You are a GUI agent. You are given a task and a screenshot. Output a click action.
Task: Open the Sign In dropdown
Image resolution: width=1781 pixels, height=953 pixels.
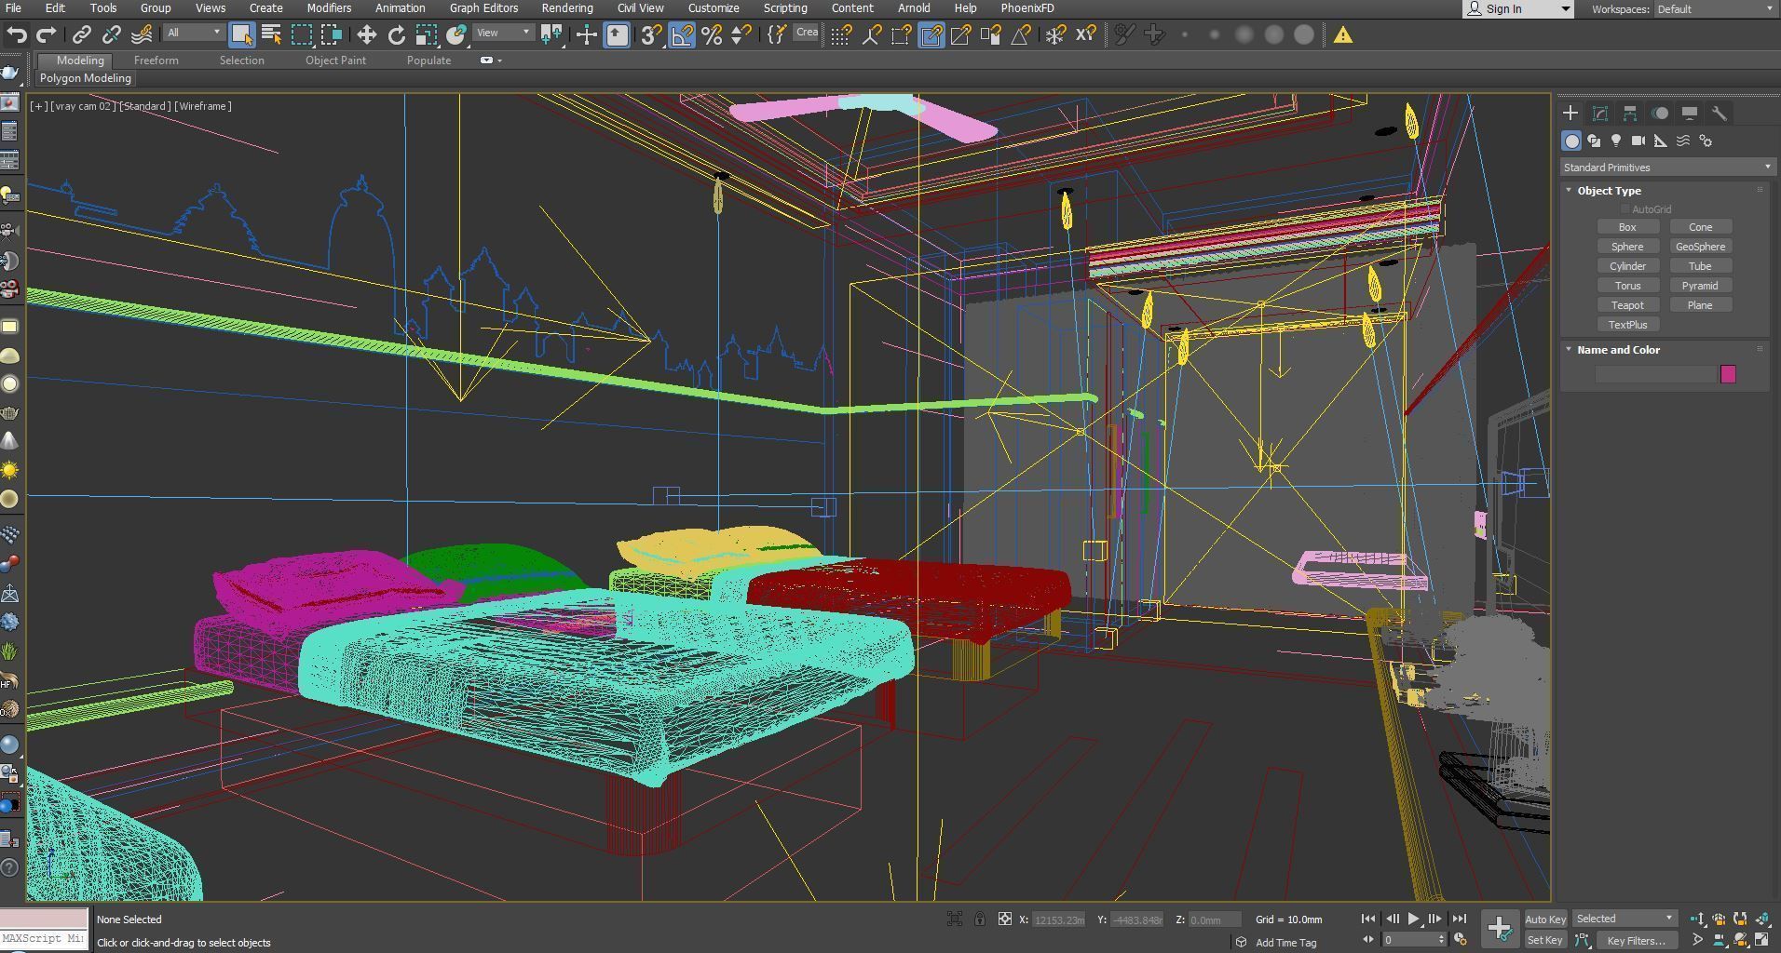1518,9
